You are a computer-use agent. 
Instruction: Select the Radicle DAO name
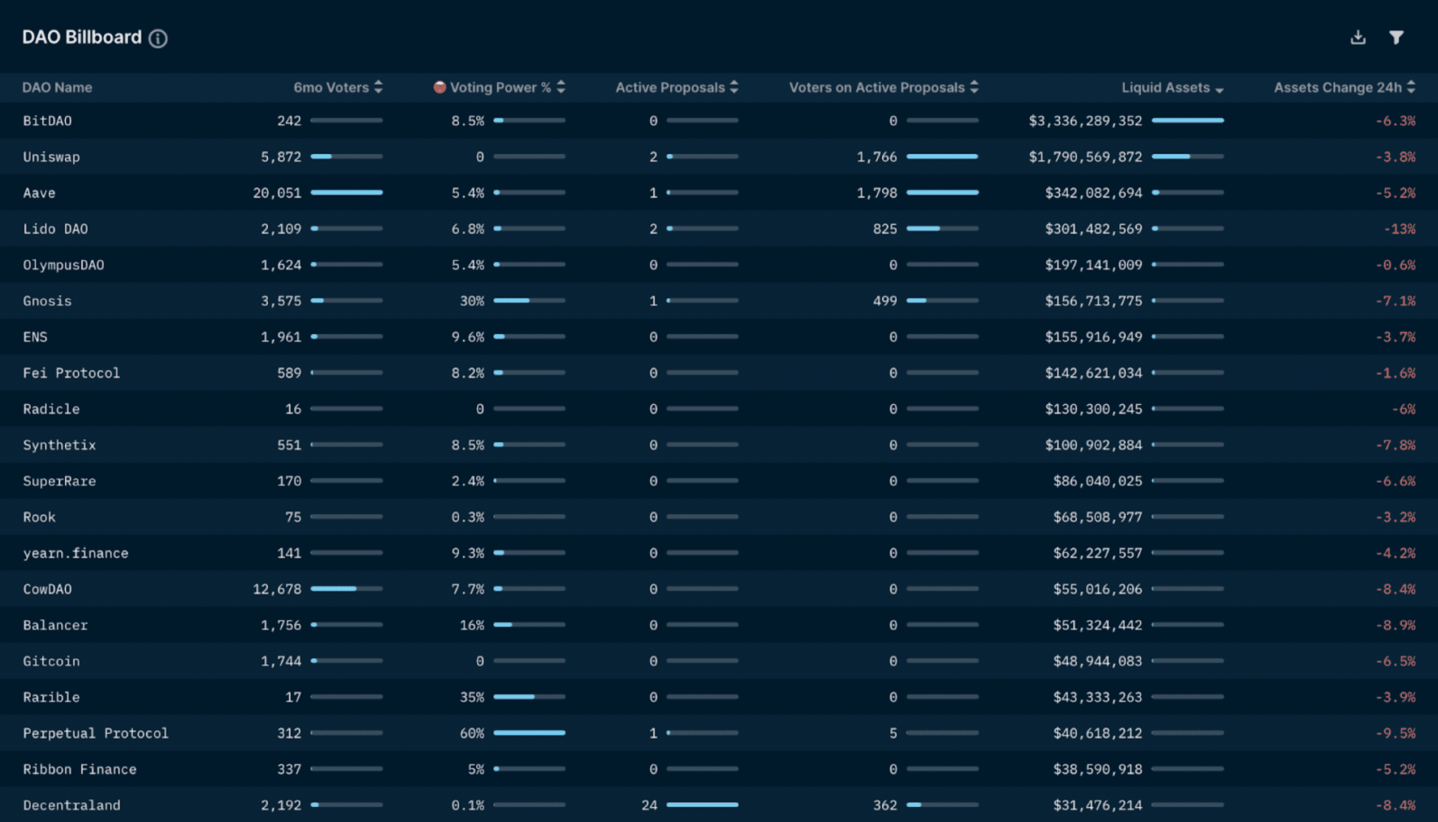click(51, 409)
